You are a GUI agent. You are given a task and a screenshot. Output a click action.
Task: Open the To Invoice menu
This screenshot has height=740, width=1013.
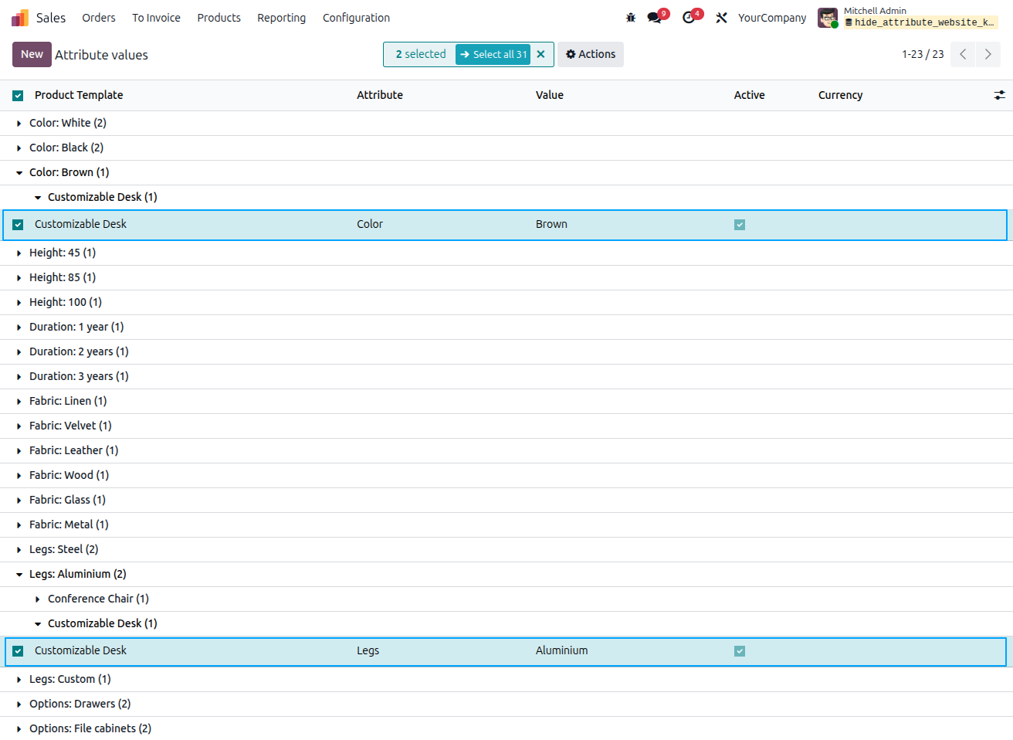click(156, 18)
